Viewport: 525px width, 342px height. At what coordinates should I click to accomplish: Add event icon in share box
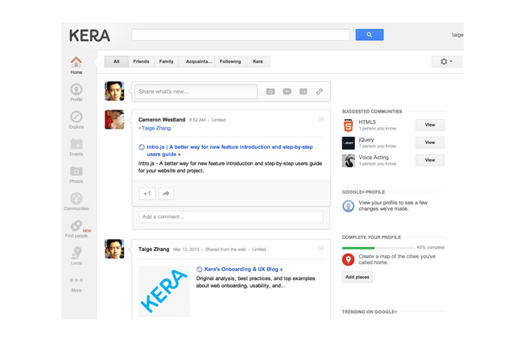[304, 92]
